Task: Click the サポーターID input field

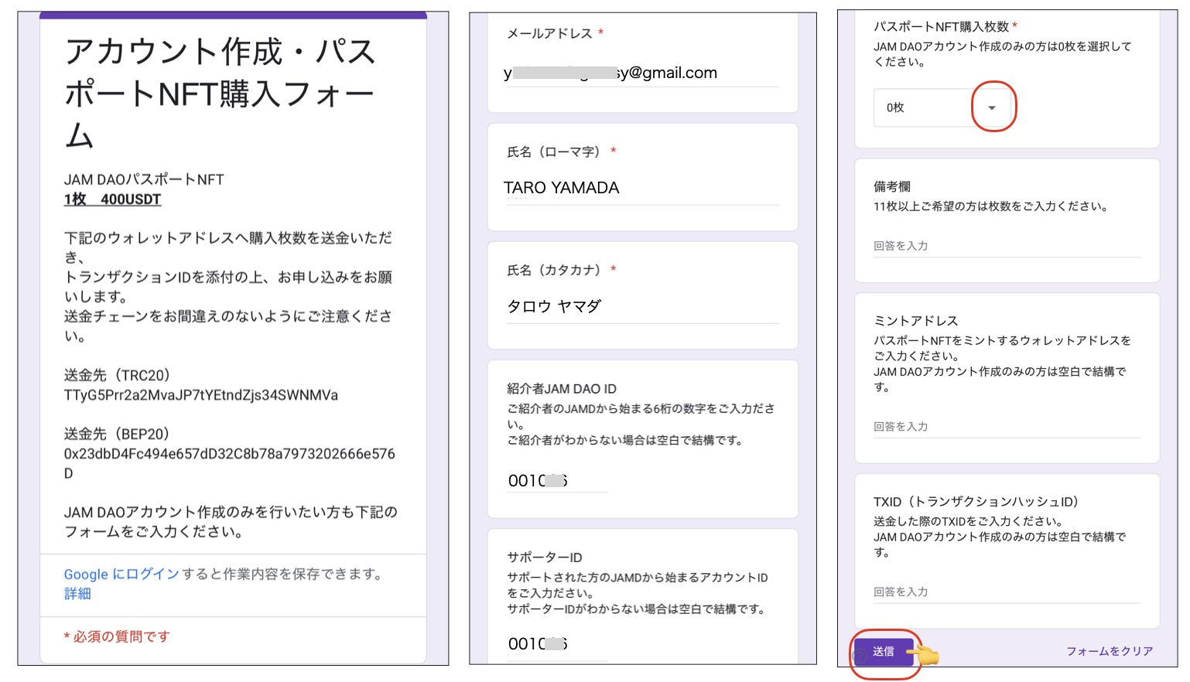Action: (x=556, y=644)
